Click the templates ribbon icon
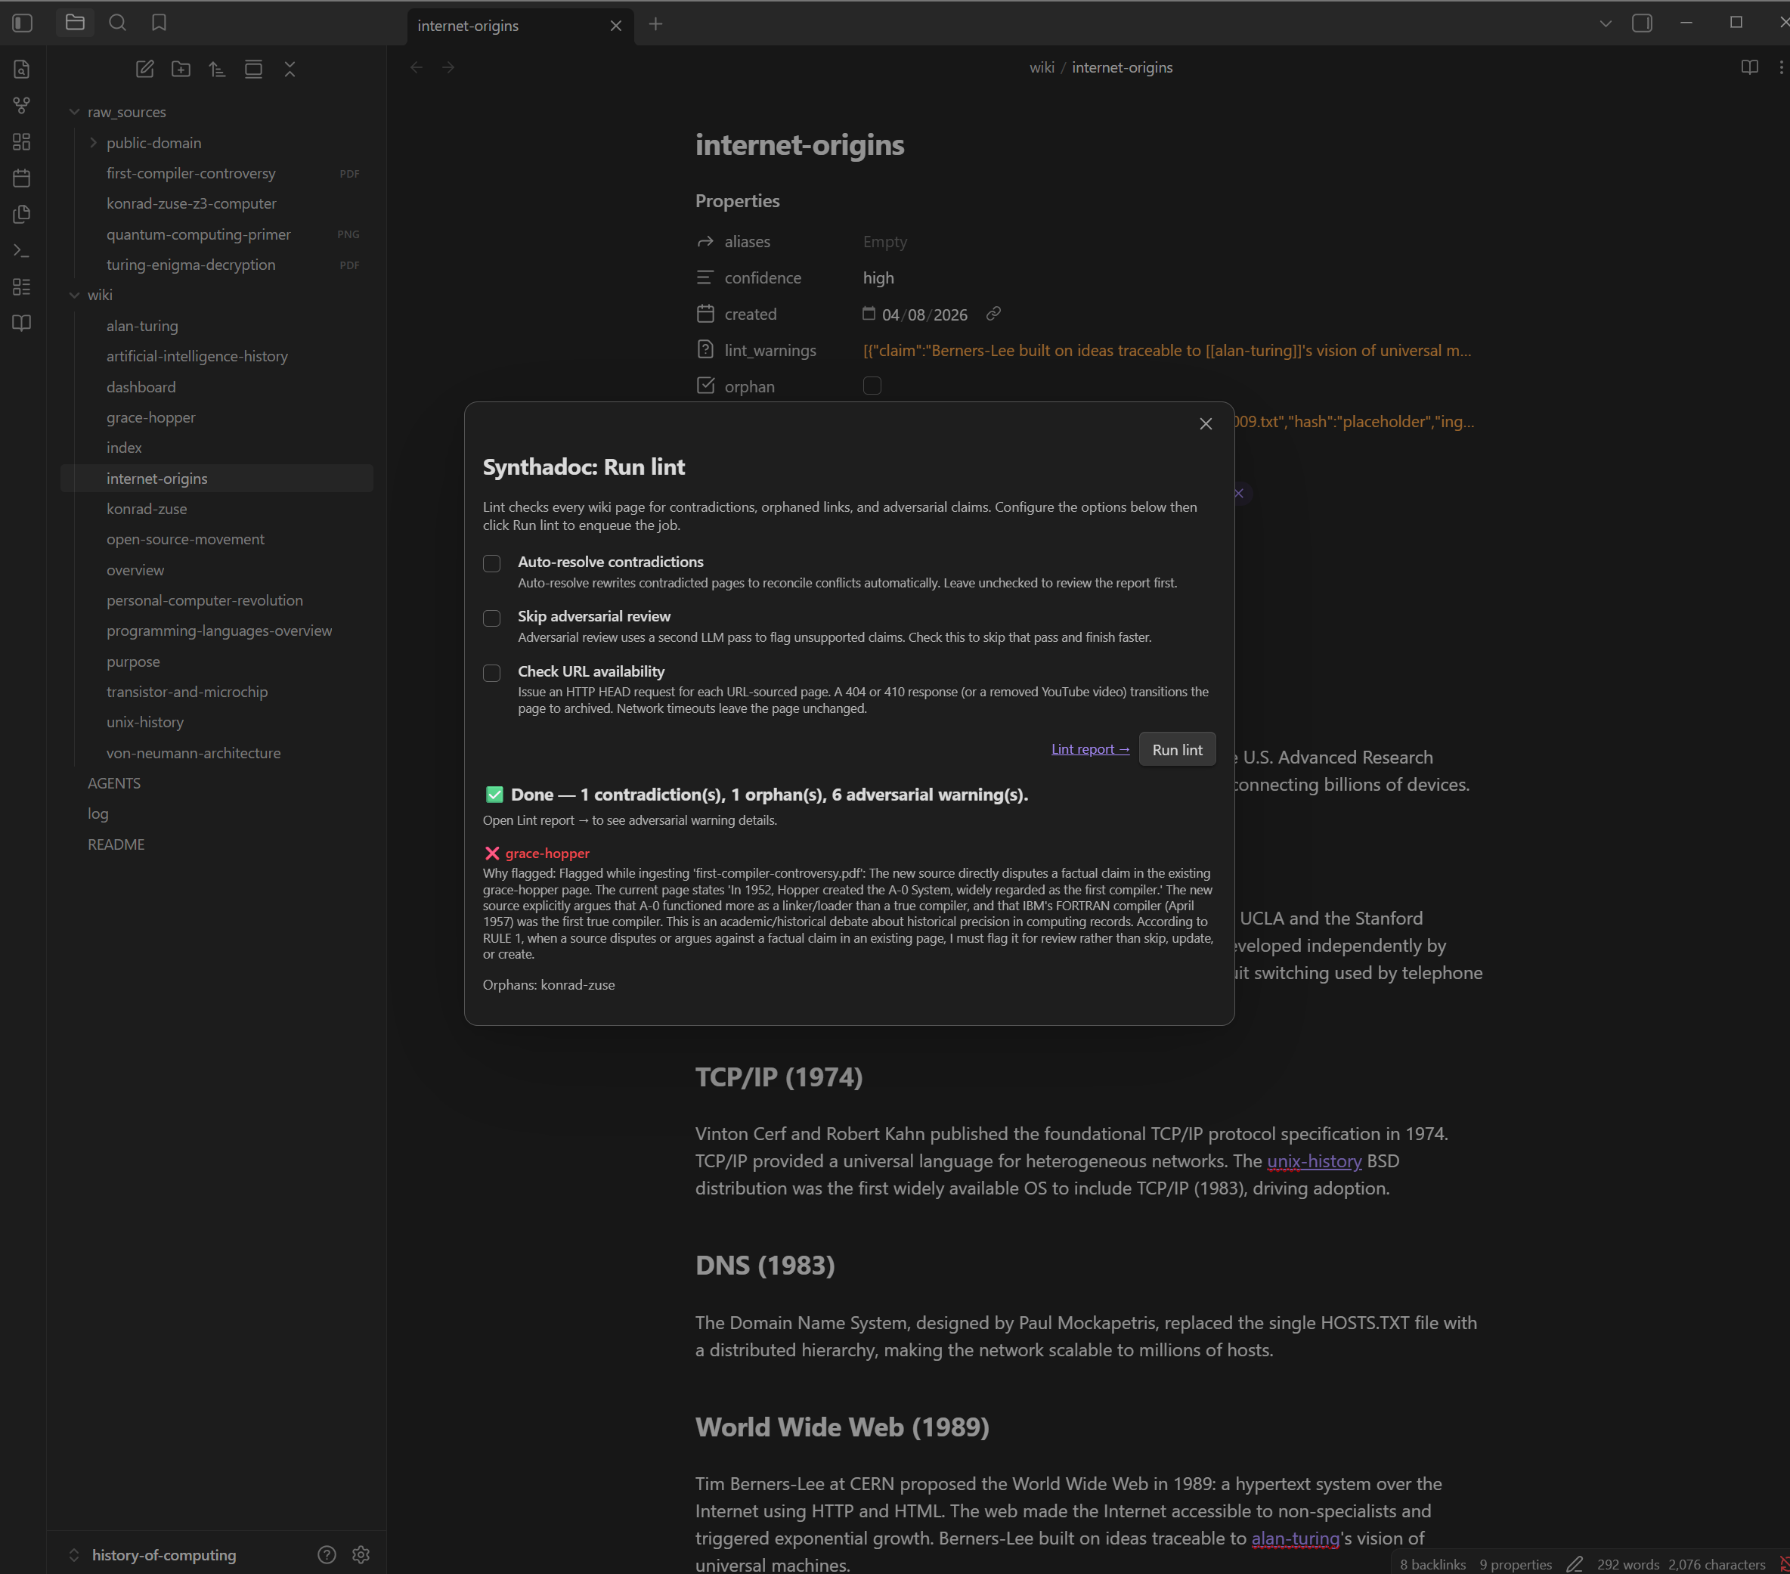The height and width of the screenshot is (1574, 1790). tap(22, 215)
